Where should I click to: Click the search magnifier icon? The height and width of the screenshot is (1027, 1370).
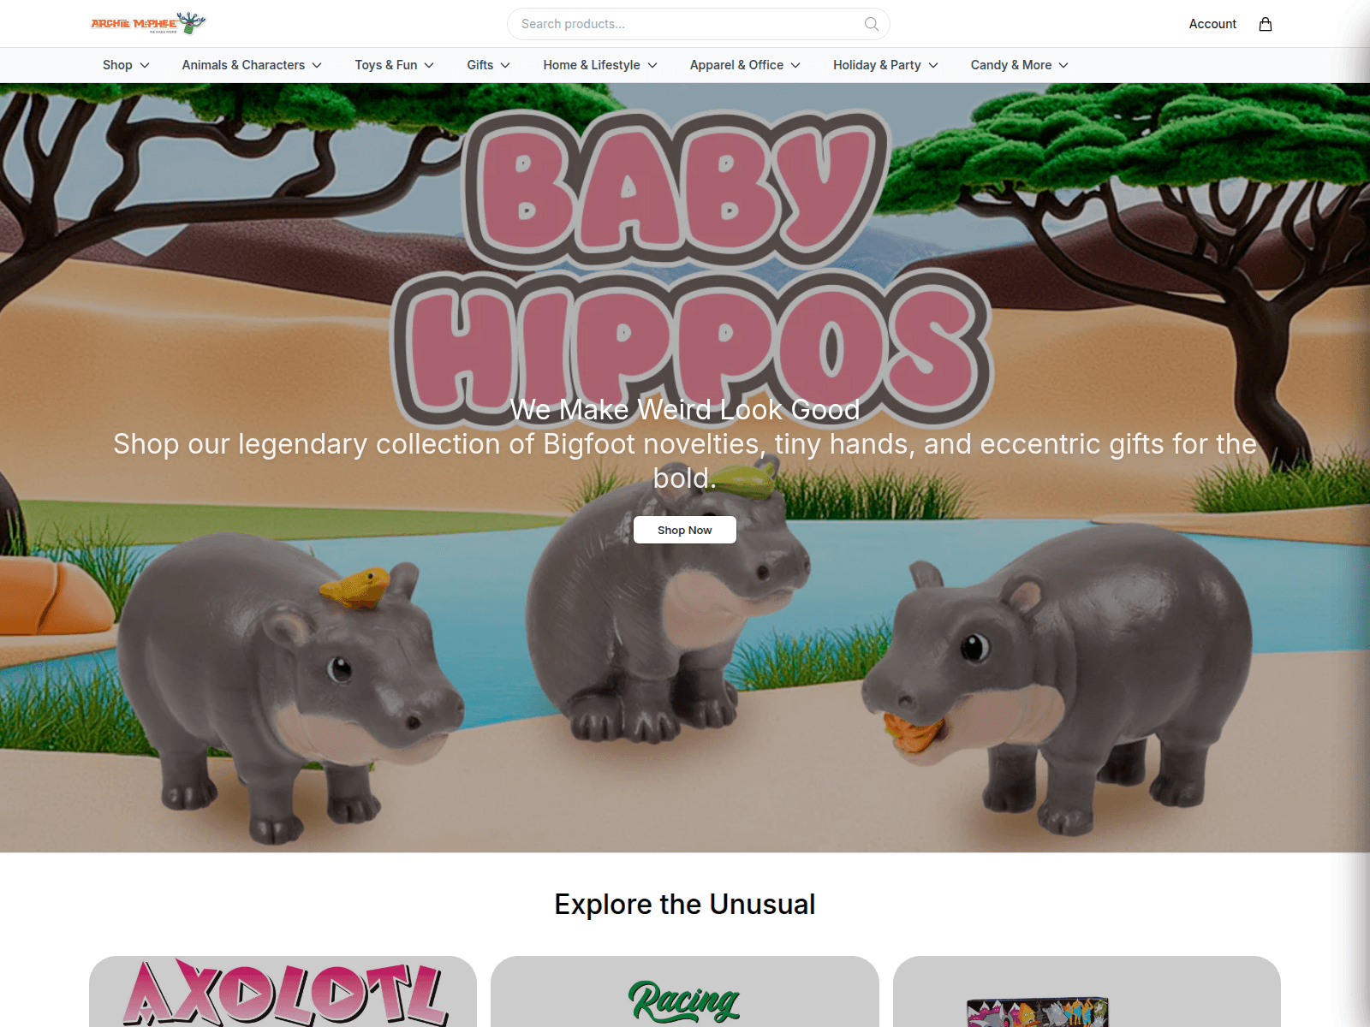click(x=872, y=24)
